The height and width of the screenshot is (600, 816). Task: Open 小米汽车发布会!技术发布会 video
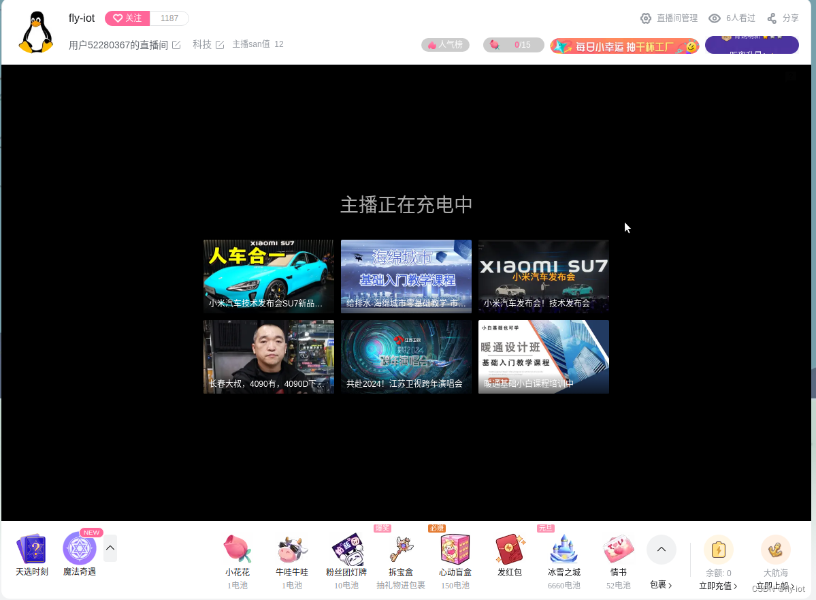[x=543, y=277]
